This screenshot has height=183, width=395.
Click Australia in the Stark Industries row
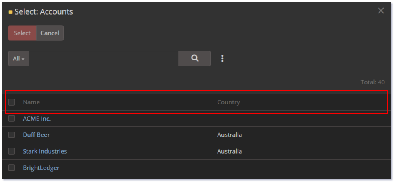[x=229, y=151]
